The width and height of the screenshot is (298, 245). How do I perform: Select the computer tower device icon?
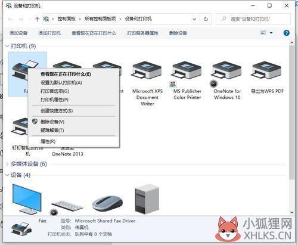[147, 199]
